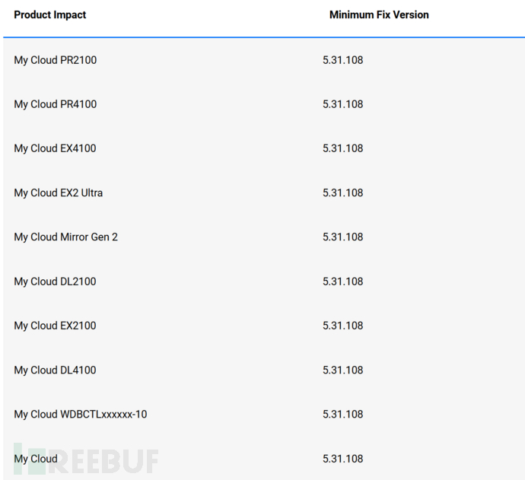Click the My Cloud EX2 Ultra entry
Viewport: 525px width, 480px height.
tap(58, 192)
